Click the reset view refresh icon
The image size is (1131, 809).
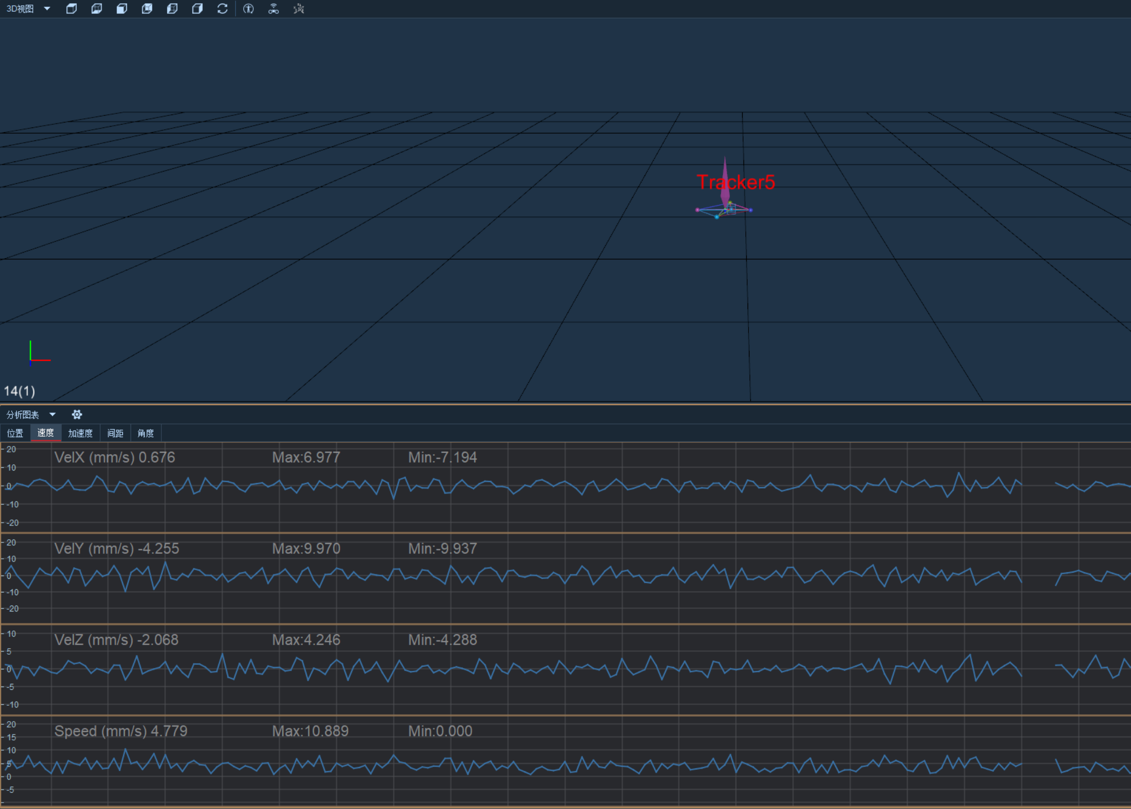tap(222, 9)
